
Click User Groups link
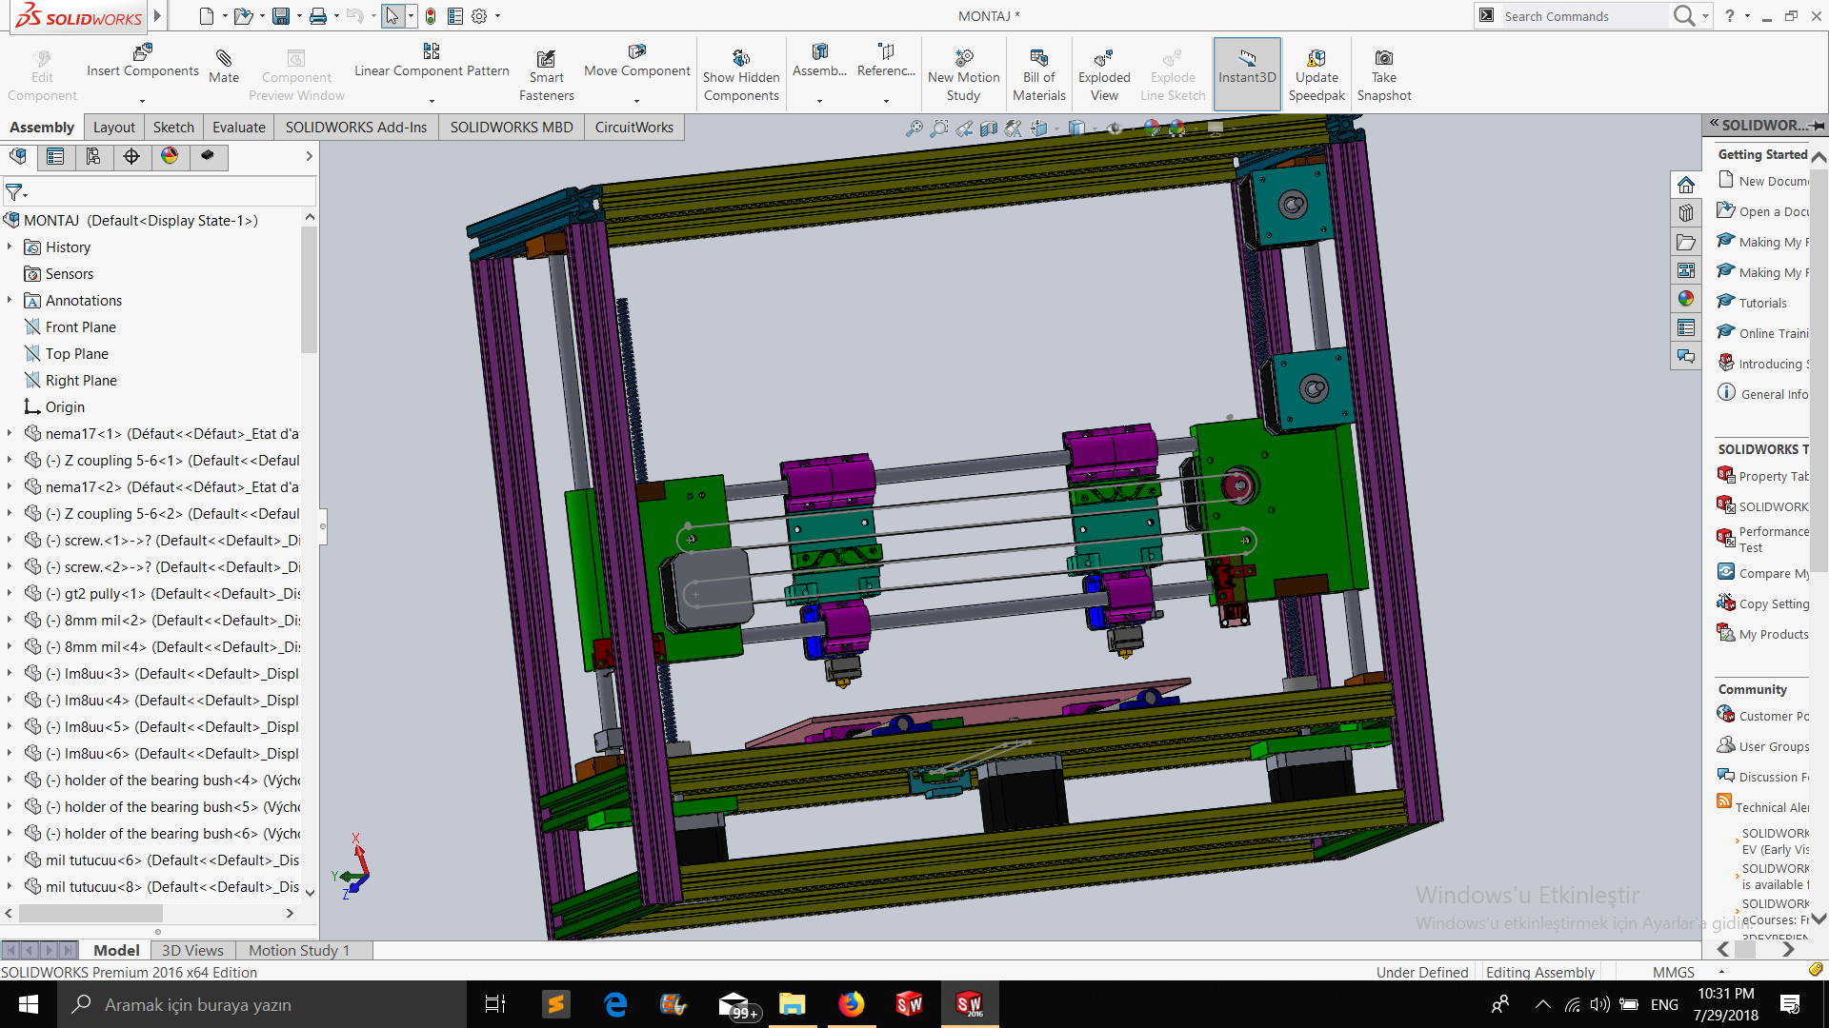point(1773,746)
